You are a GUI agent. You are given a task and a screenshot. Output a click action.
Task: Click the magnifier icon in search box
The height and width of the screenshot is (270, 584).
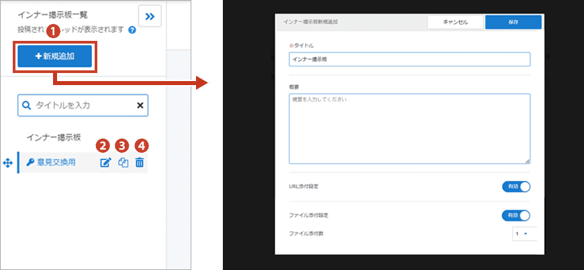pos(27,105)
